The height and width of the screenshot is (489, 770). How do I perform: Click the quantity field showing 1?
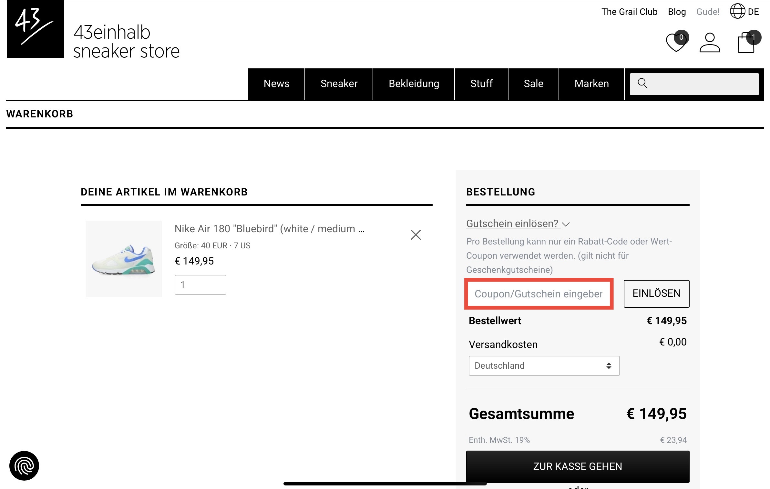(x=200, y=285)
